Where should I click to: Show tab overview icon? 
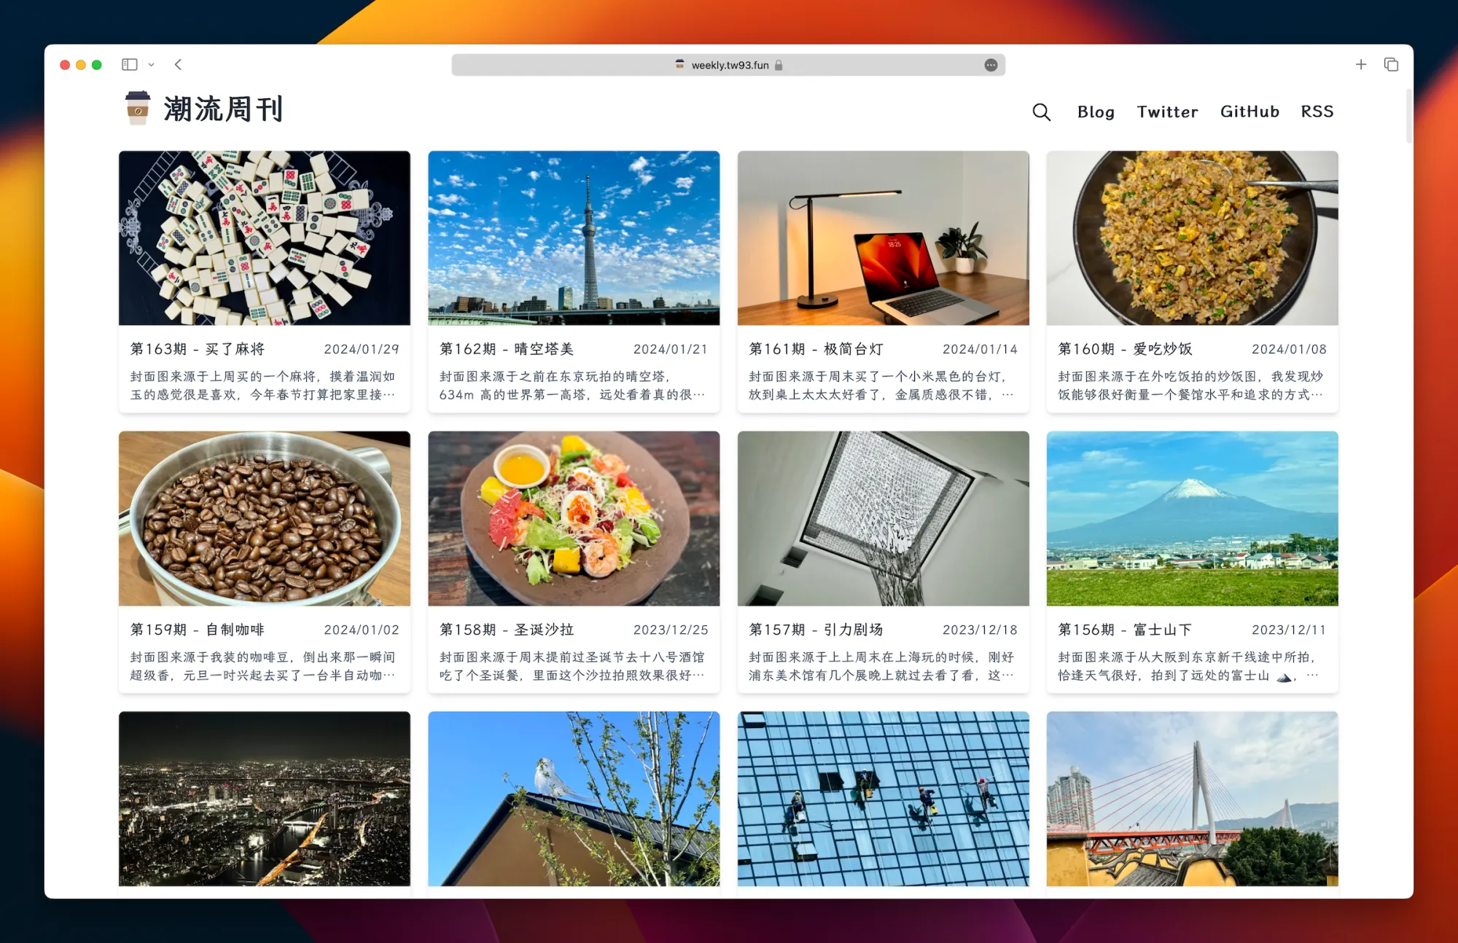point(1391,65)
